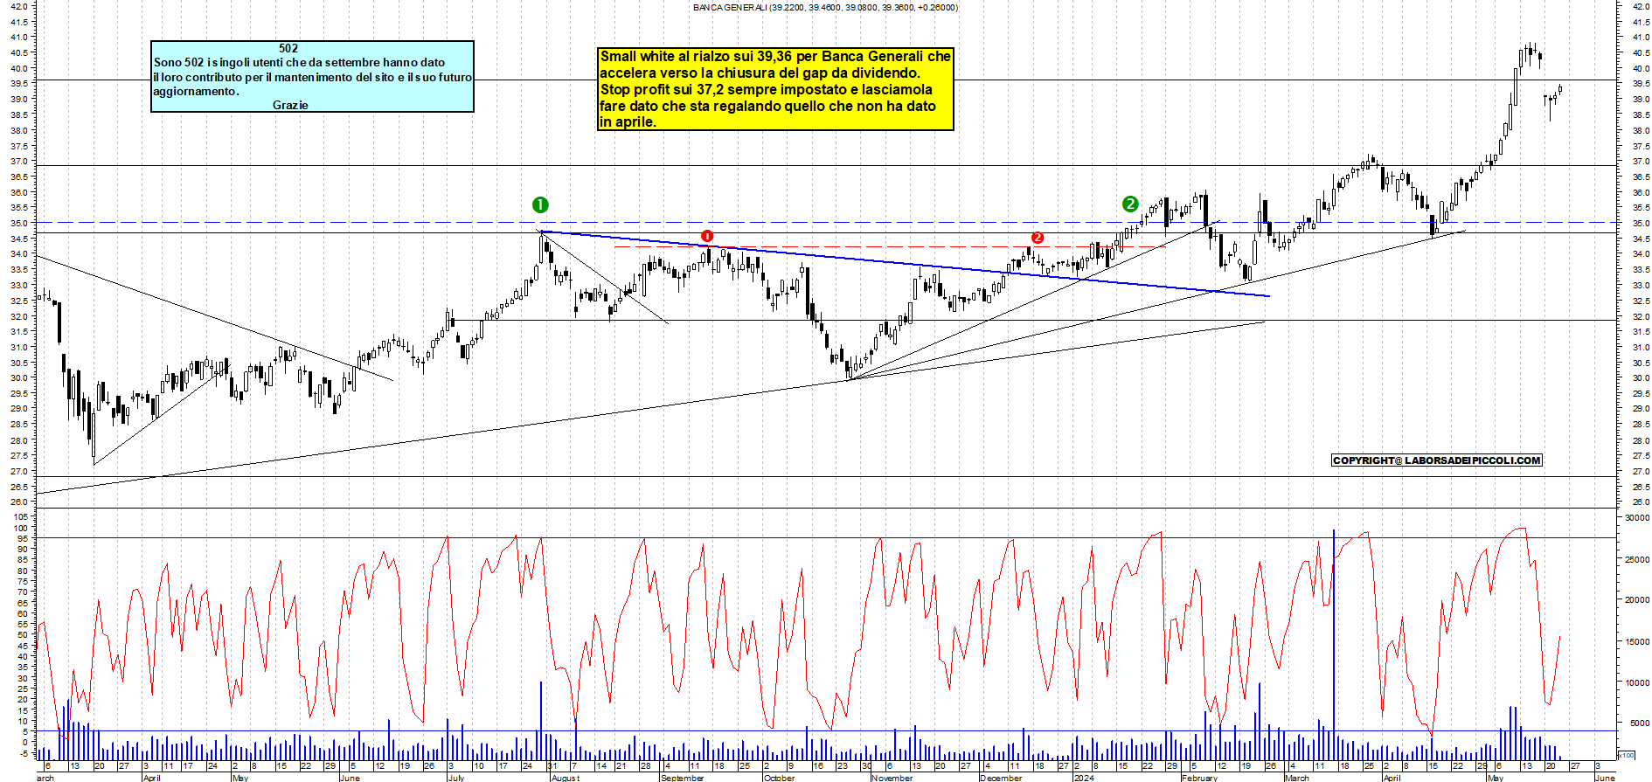Viewport: 1652px width, 782px height.
Task: Click the BANCA GENERALI chart title text
Action: point(825,8)
